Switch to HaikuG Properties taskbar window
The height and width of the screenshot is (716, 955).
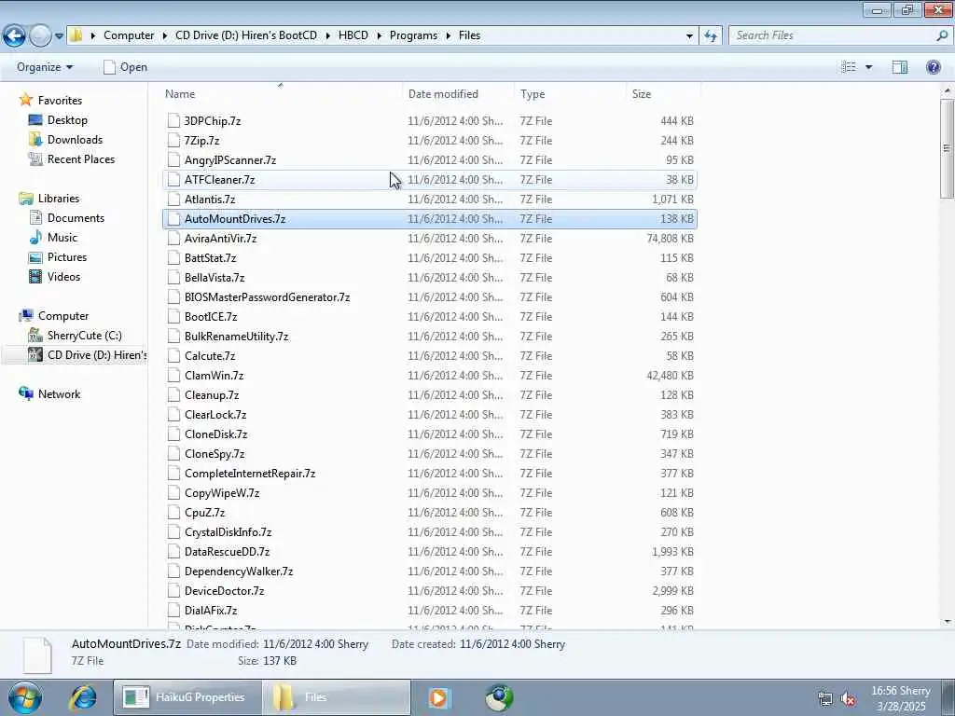pos(187,697)
